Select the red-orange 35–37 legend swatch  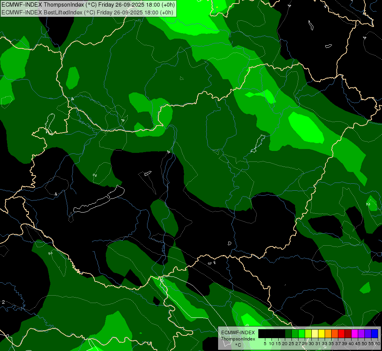point(335,333)
